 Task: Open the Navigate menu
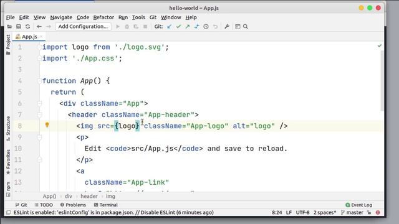[61, 17]
